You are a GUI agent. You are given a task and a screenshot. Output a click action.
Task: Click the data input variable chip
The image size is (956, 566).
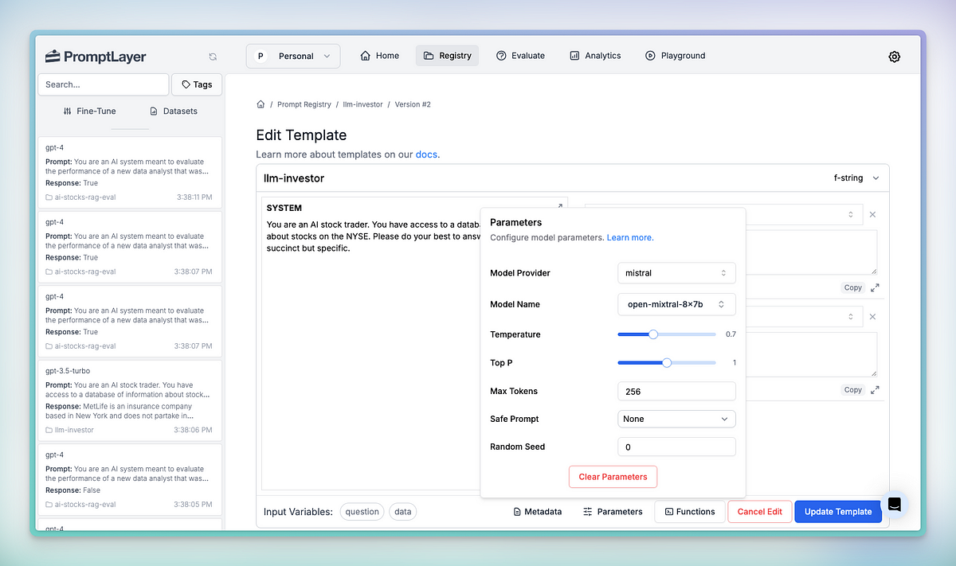pos(403,512)
